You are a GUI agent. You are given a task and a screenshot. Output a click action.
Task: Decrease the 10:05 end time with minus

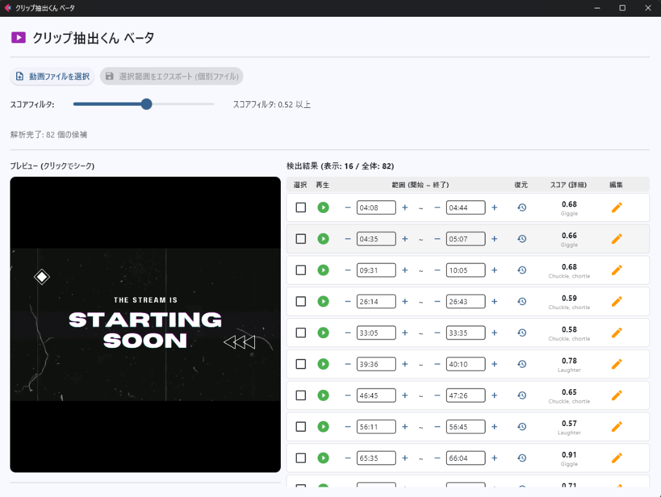point(437,270)
